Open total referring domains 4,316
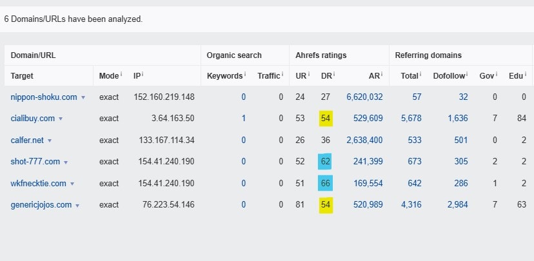 pos(411,205)
